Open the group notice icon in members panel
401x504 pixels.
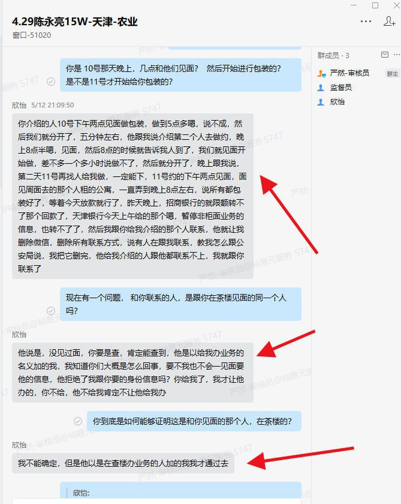385,55
